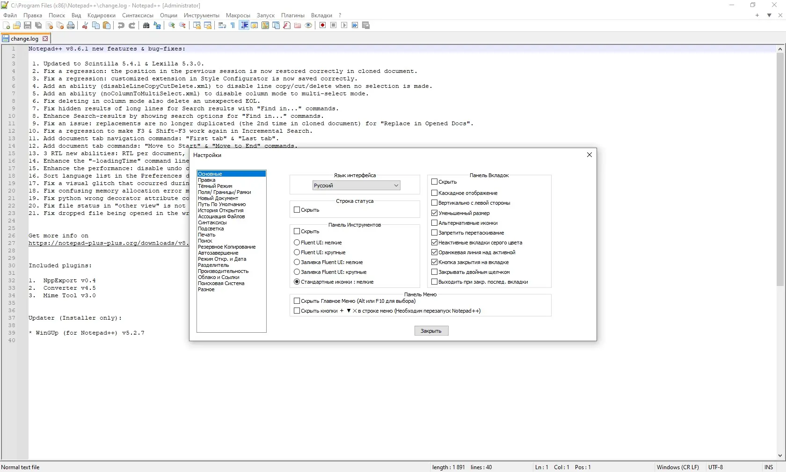Open the Макросы menu
The image size is (786, 472).
click(x=238, y=15)
